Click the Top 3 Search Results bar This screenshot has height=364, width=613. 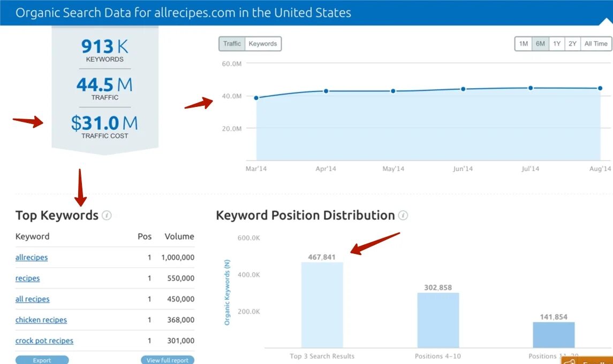point(322,305)
